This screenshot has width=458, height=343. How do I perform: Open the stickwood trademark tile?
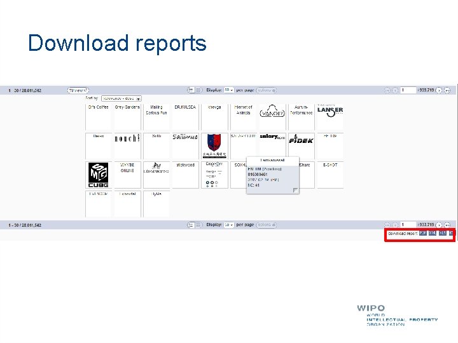click(x=185, y=175)
